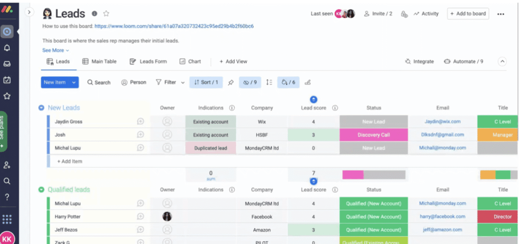Screen dimensions: 530x244
Task: Open the help question mark icon
Action: pos(7,197)
